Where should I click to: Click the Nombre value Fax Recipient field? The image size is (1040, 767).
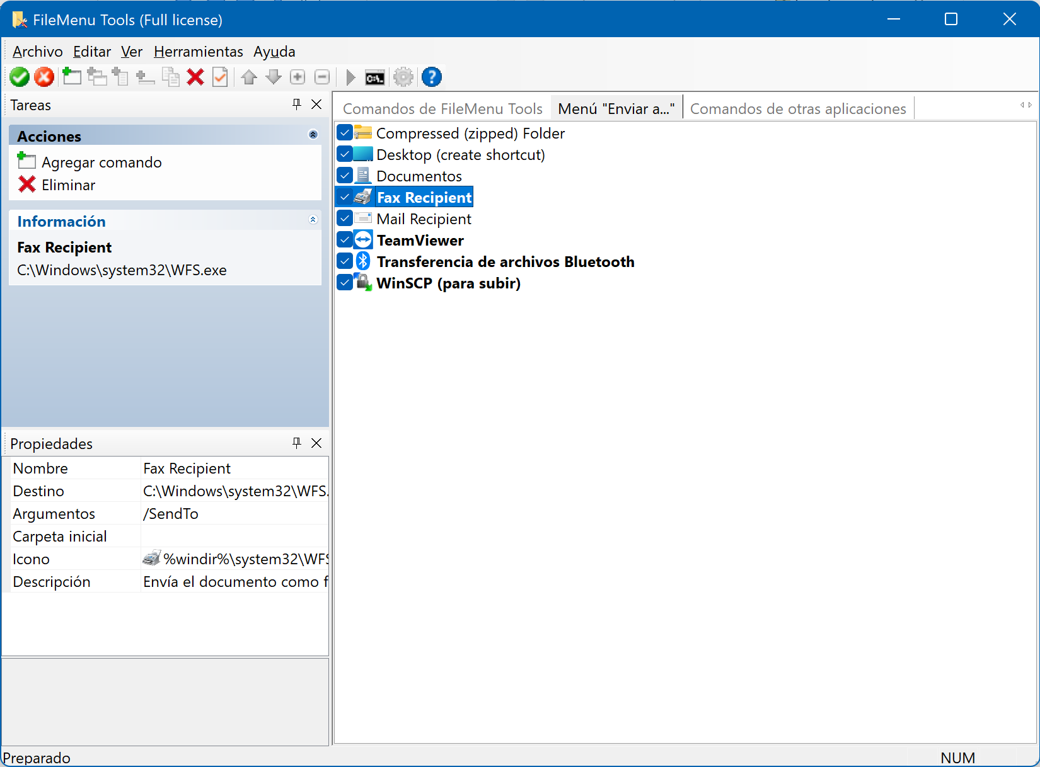pos(234,468)
